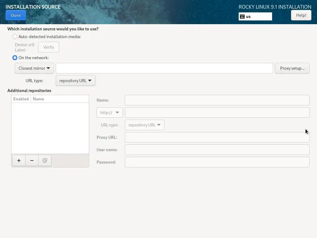Viewport: 317px width, 238px height.
Task: Click the Password input field
Action: point(217,162)
